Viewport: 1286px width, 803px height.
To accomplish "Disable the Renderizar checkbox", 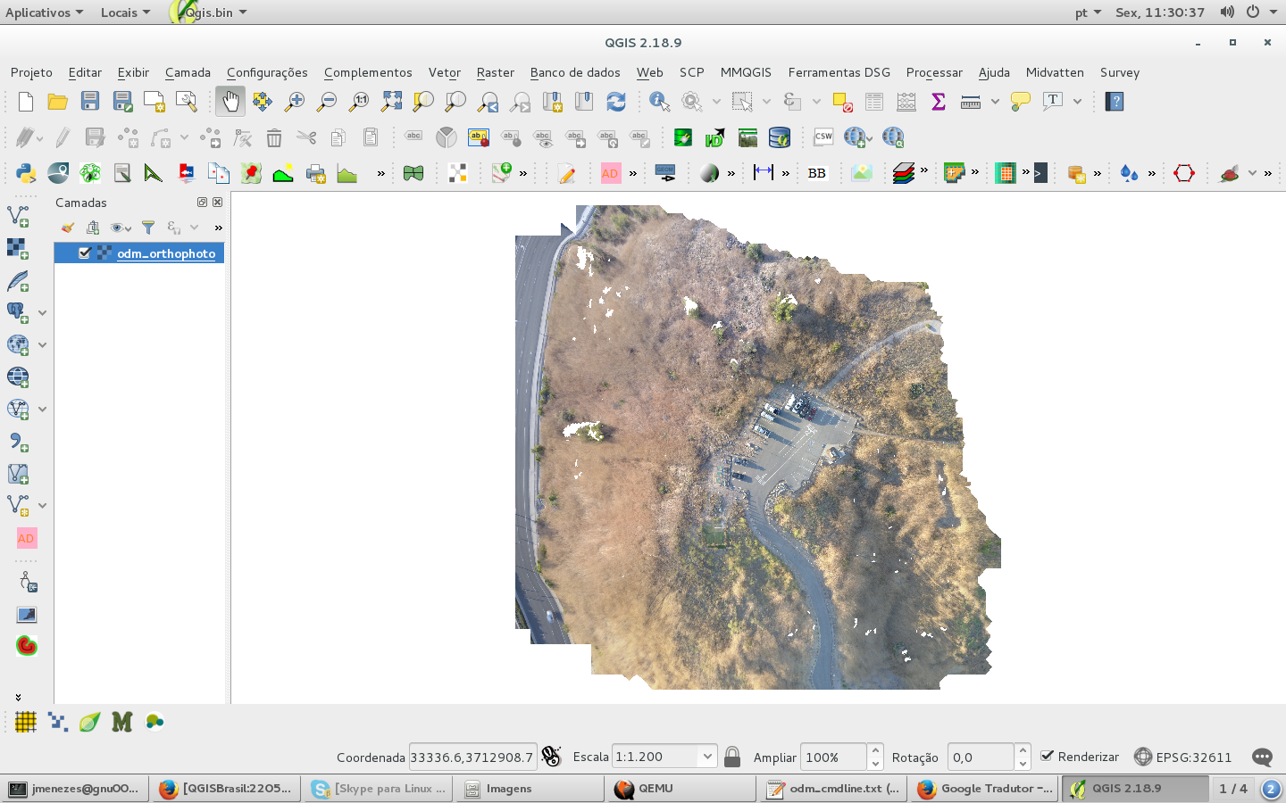I will (1048, 757).
